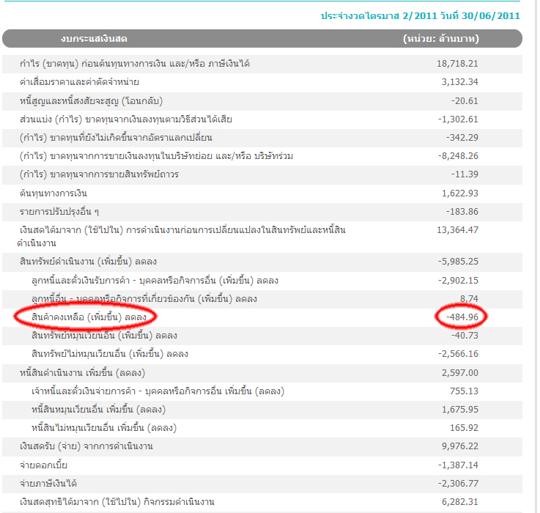Select the ขาดทุนจากการขายสินทรัพย์ถาวร row label

[99, 174]
